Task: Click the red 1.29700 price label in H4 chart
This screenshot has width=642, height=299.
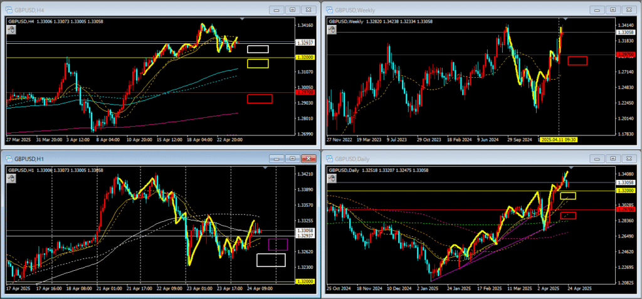Action: (305, 93)
